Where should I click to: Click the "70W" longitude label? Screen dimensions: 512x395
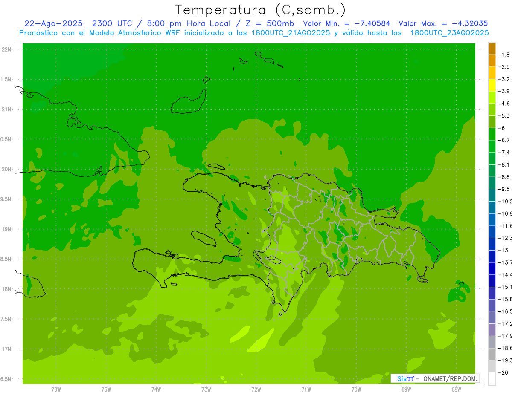[x=356, y=389]
